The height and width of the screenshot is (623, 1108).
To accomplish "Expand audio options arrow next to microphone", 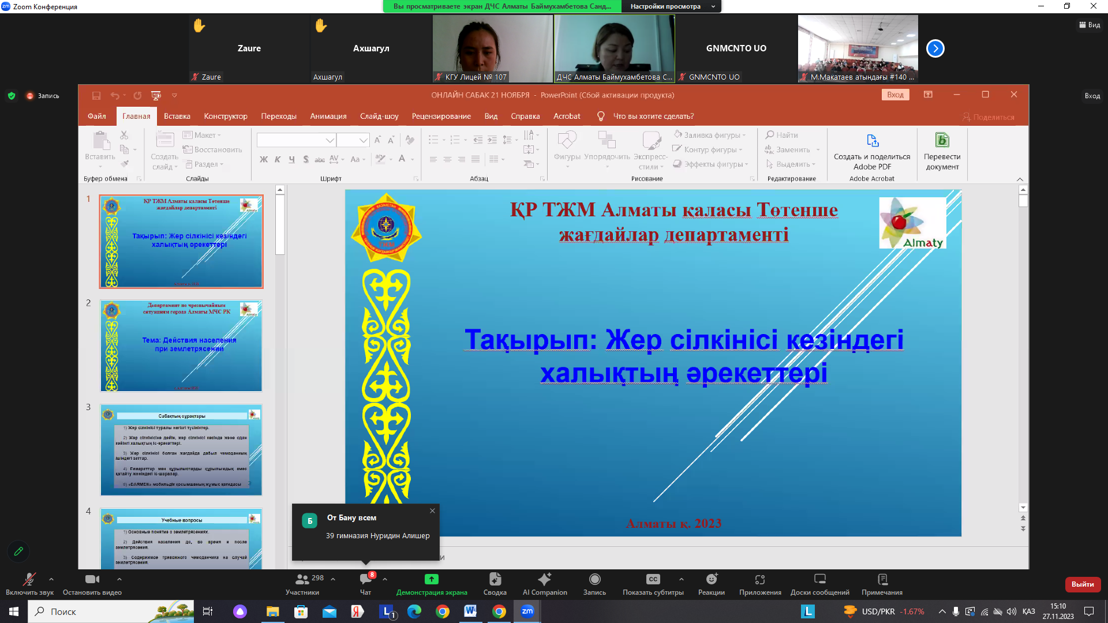I will tap(51, 579).
